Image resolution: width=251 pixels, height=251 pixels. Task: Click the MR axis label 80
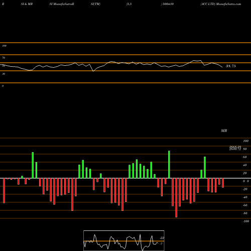(244, 149)
